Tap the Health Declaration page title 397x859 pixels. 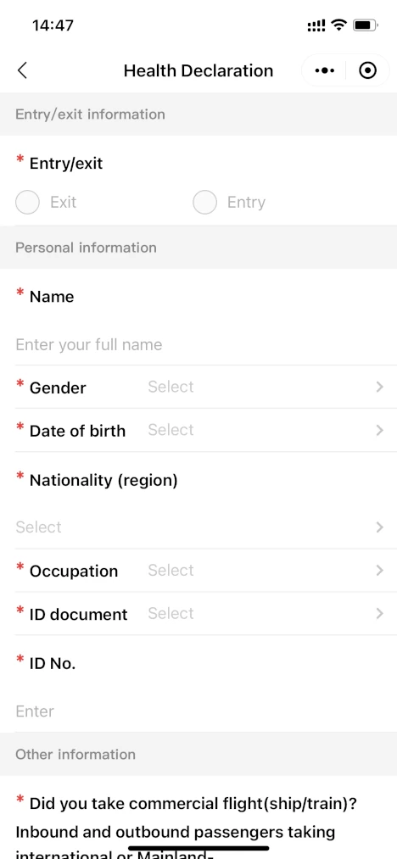pos(198,70)
